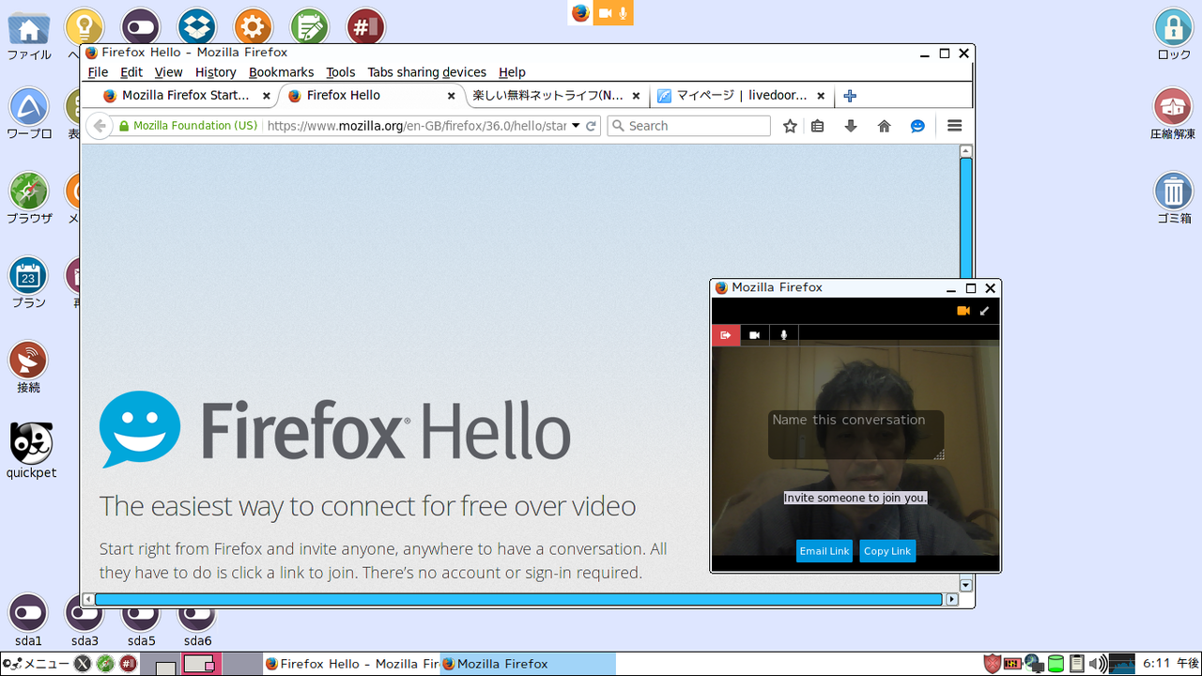The height and width of the screenshot is (676, 1202).
Task: Click the microphone sharing indicator at screen top
Action: coord(624,13)
